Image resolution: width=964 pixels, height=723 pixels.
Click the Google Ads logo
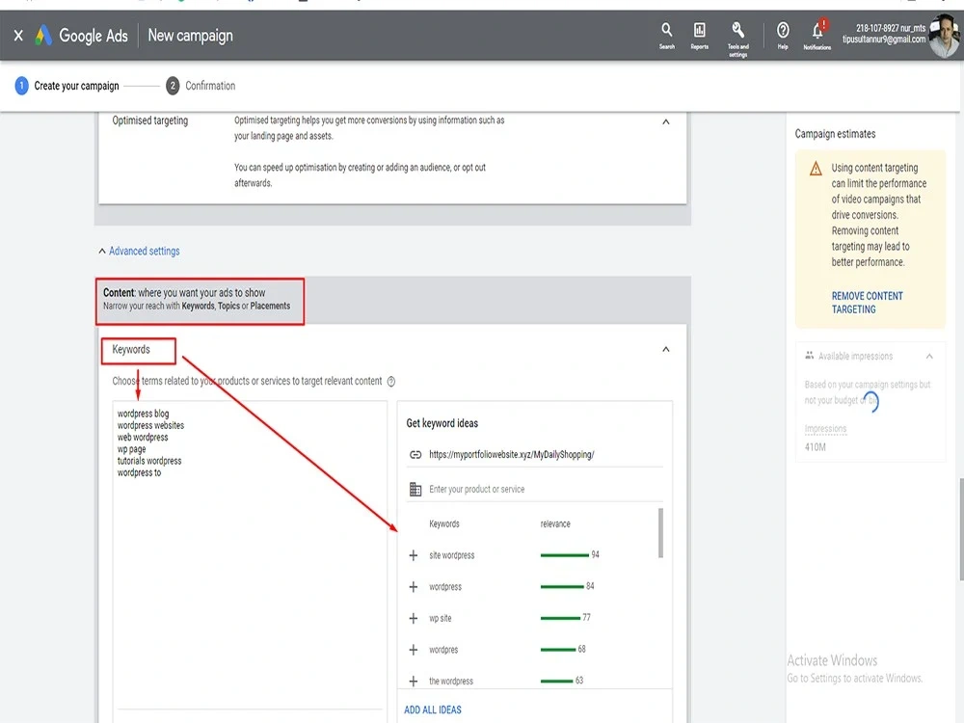click(43, 36)
